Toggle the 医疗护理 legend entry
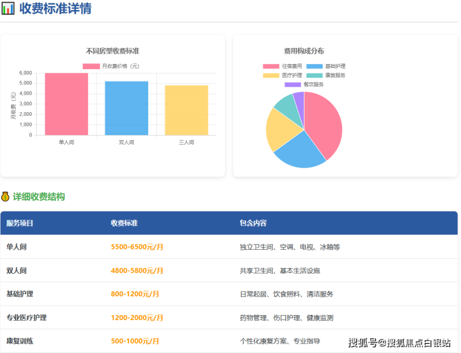The image size is (461, 353). pos(282,75)
